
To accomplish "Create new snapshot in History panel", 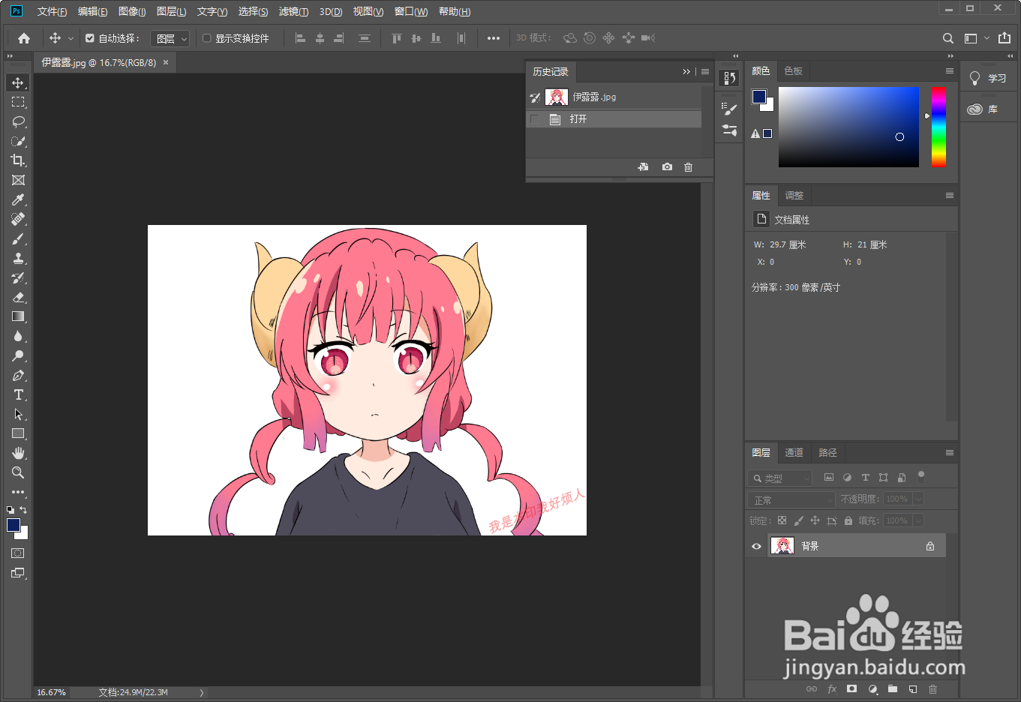I will click(x=667, y=167).
